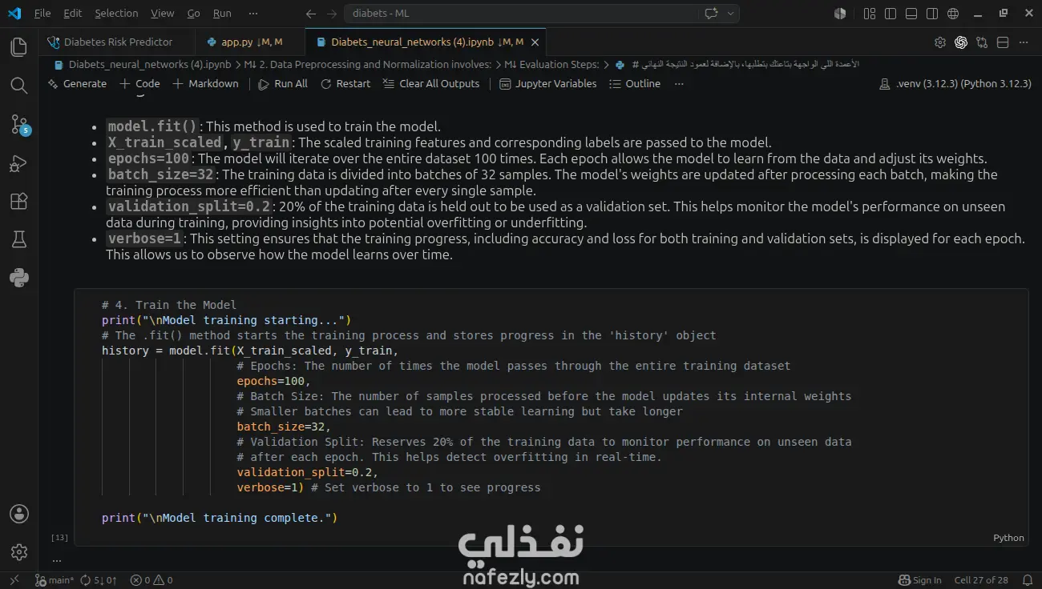This screenshot has height=589, width=1042.
Task: Toggle the bottom panel
Action: tap(911, 14)
